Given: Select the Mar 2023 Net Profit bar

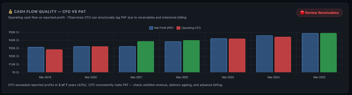Looking at the screenshot, I should pyautogui.click(x=219, y=55).
